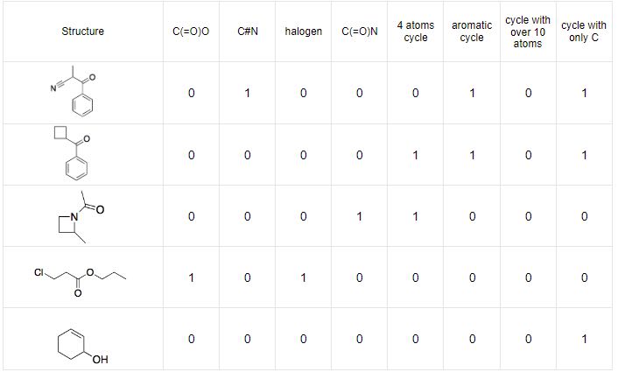Select C(=O)O value in chloro ester row
The height and width of the screenshot is (372, 618).
(x=191, y=277)
